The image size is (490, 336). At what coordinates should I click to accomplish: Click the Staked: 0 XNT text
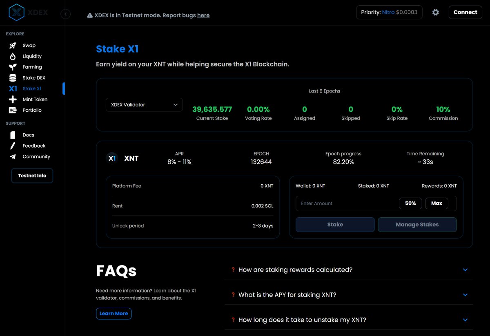pos(373,186)
